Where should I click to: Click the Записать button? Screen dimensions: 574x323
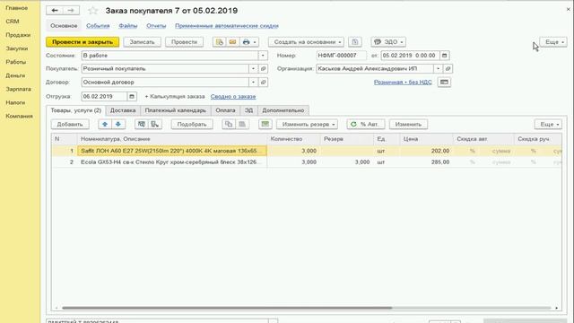coord(142,42)
